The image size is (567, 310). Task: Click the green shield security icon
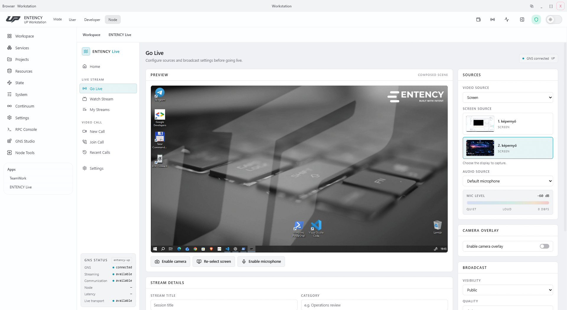(x=536, y=19)
